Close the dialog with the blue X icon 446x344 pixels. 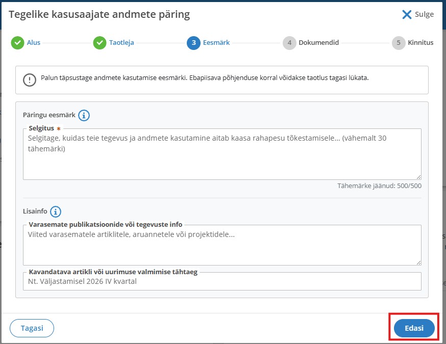[x=407, y=14]
